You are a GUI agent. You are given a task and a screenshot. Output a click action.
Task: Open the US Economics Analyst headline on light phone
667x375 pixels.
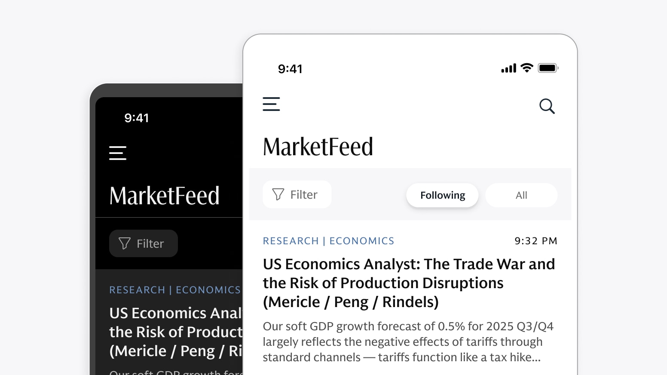click(408, 283)
